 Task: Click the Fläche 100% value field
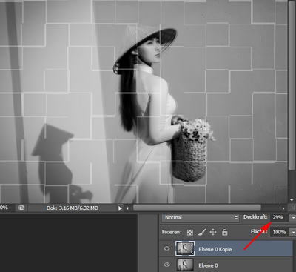point(280,232)
